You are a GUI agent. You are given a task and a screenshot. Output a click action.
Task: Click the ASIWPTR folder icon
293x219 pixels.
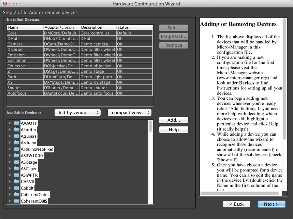coord(17,175)
